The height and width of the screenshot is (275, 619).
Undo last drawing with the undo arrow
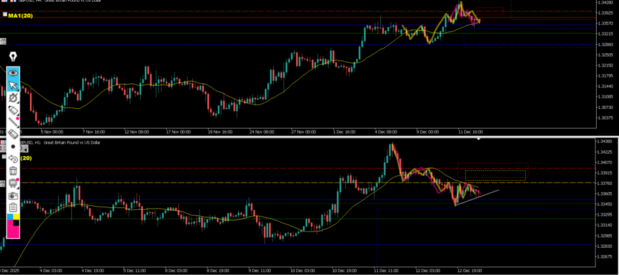pyautogui.click(x=13, y=158)
